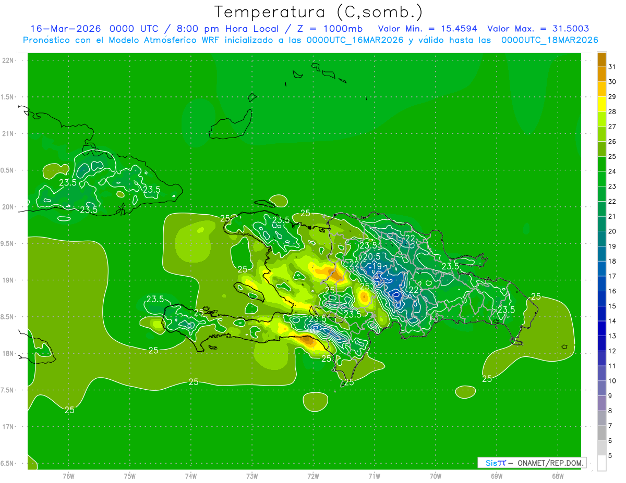This screenshot has height=483, width=626.
Task: Pick the brown-orange swatch above 31 in legend
Action: (601, 60)
